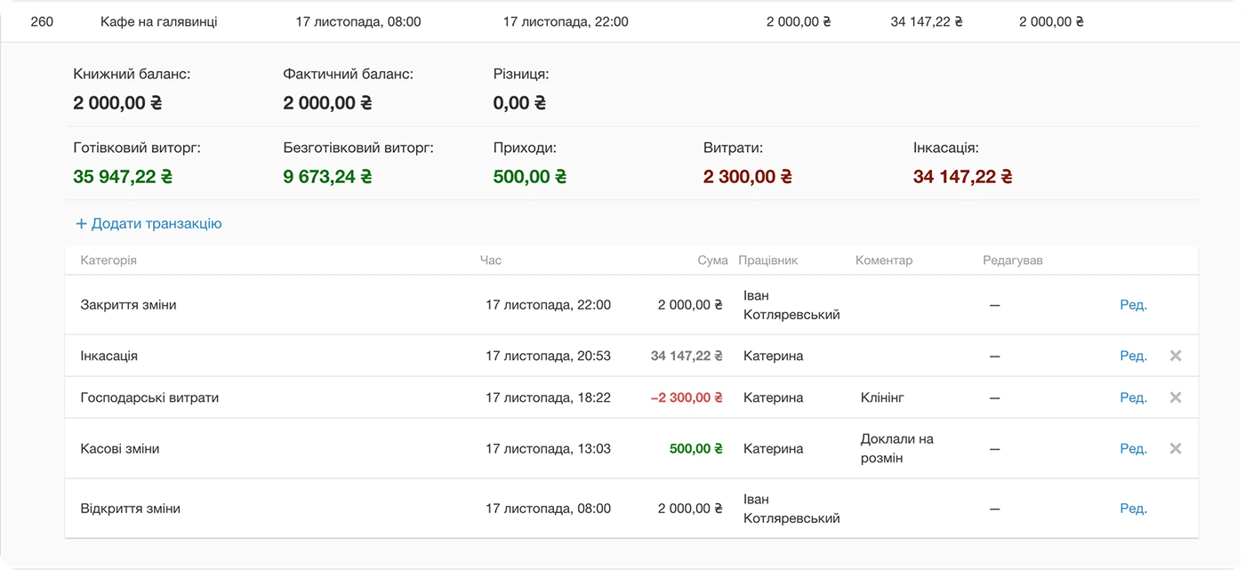
Task: Edit the Касові зміни transaction
Action: 1133,449
